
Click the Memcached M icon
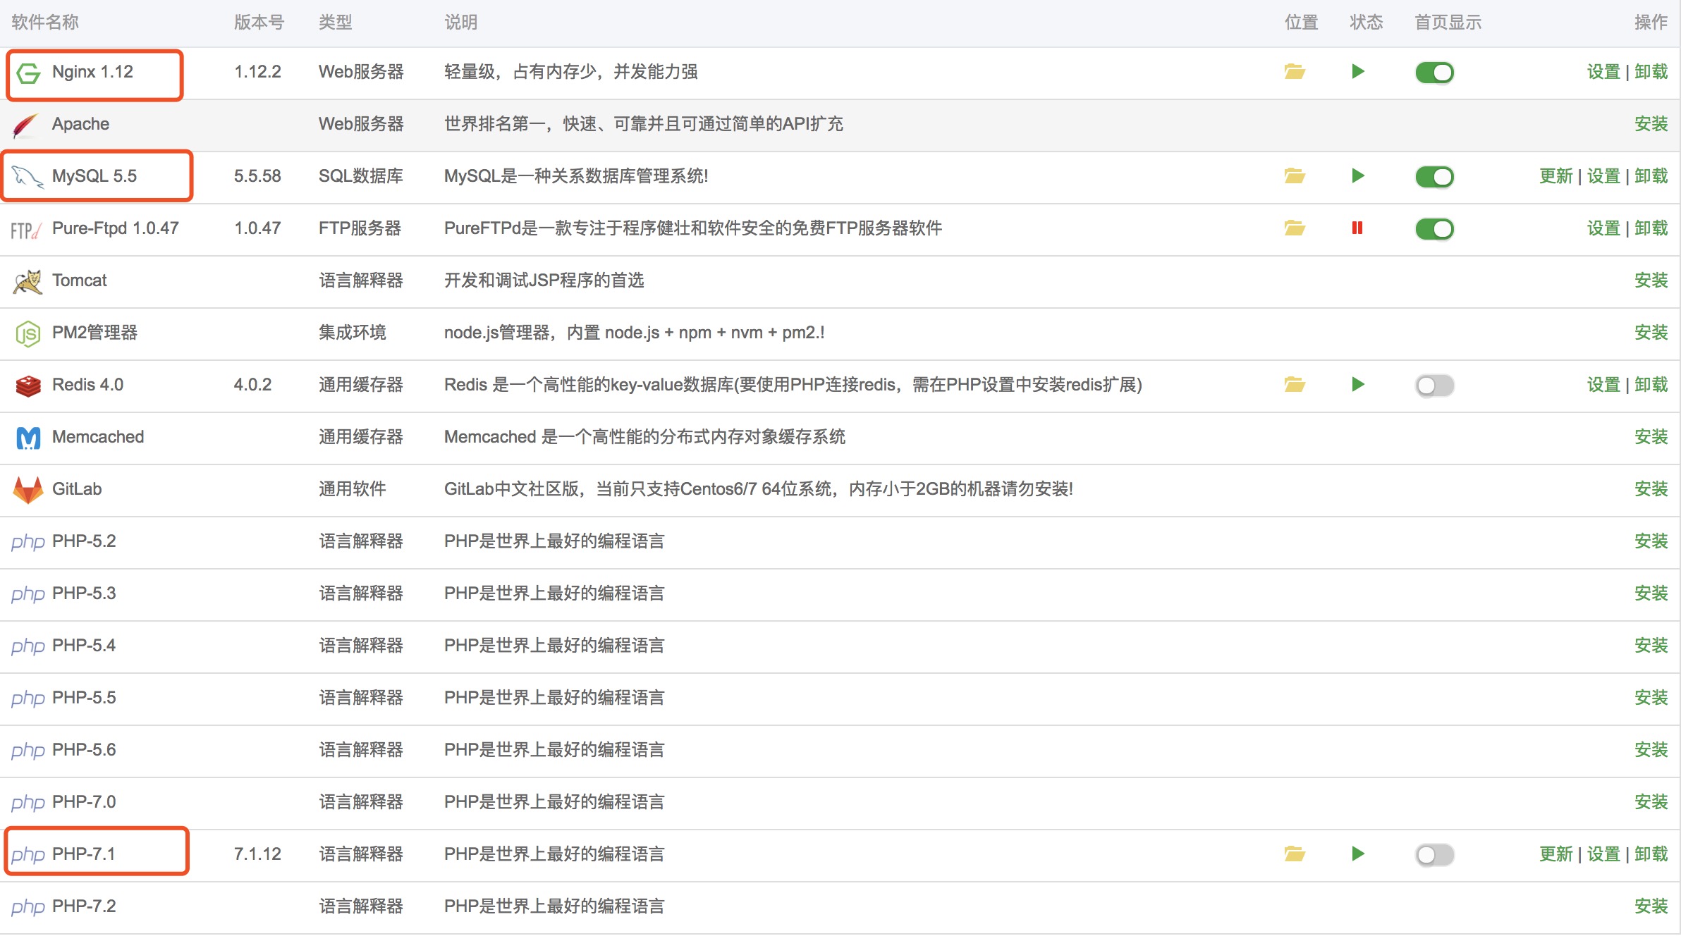click(28, 438)
